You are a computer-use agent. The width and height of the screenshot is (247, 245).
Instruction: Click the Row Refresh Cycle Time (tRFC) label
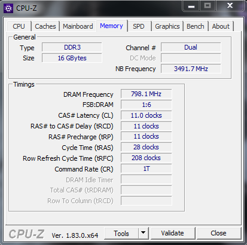(68, 158)
